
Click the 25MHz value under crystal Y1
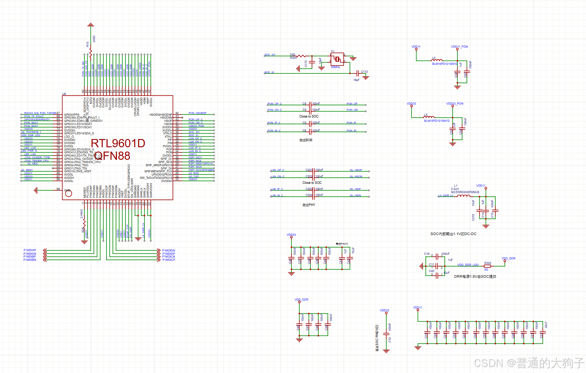[335, 67]
